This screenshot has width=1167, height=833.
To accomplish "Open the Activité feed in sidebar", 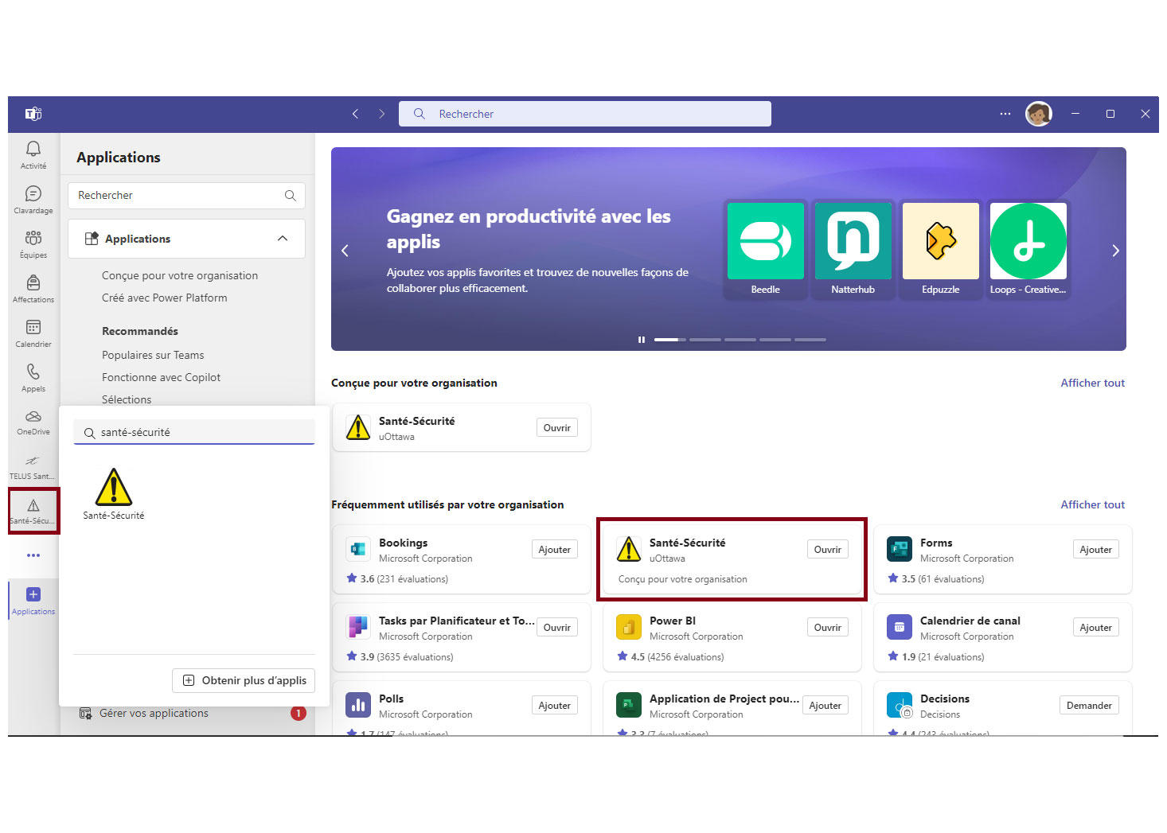I will coord(33,154).
